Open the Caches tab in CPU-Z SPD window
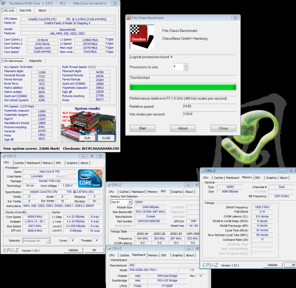The width and height of the screenshot is (296, 288). coord(124,191)
